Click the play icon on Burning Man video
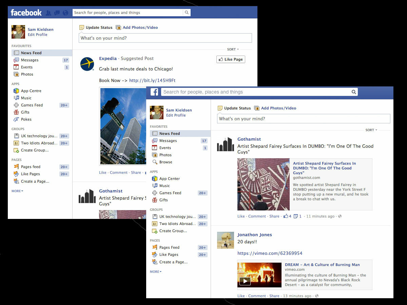This screenshot has height=305, width=407. [245, 281]
